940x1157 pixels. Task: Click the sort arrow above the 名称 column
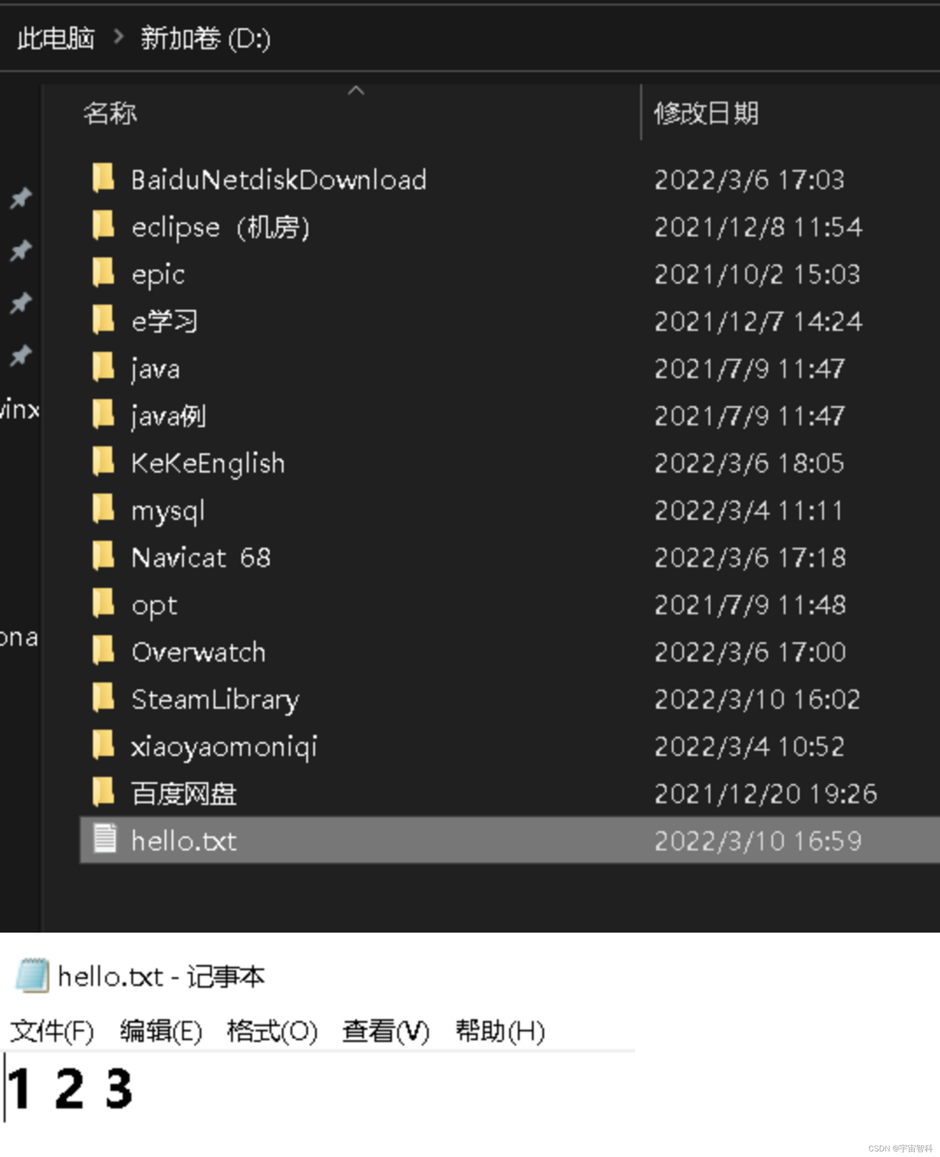click(356, 91)
